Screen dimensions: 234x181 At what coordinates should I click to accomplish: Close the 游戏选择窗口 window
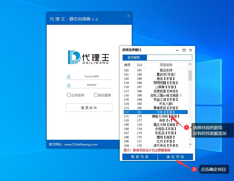coord(191,50)
